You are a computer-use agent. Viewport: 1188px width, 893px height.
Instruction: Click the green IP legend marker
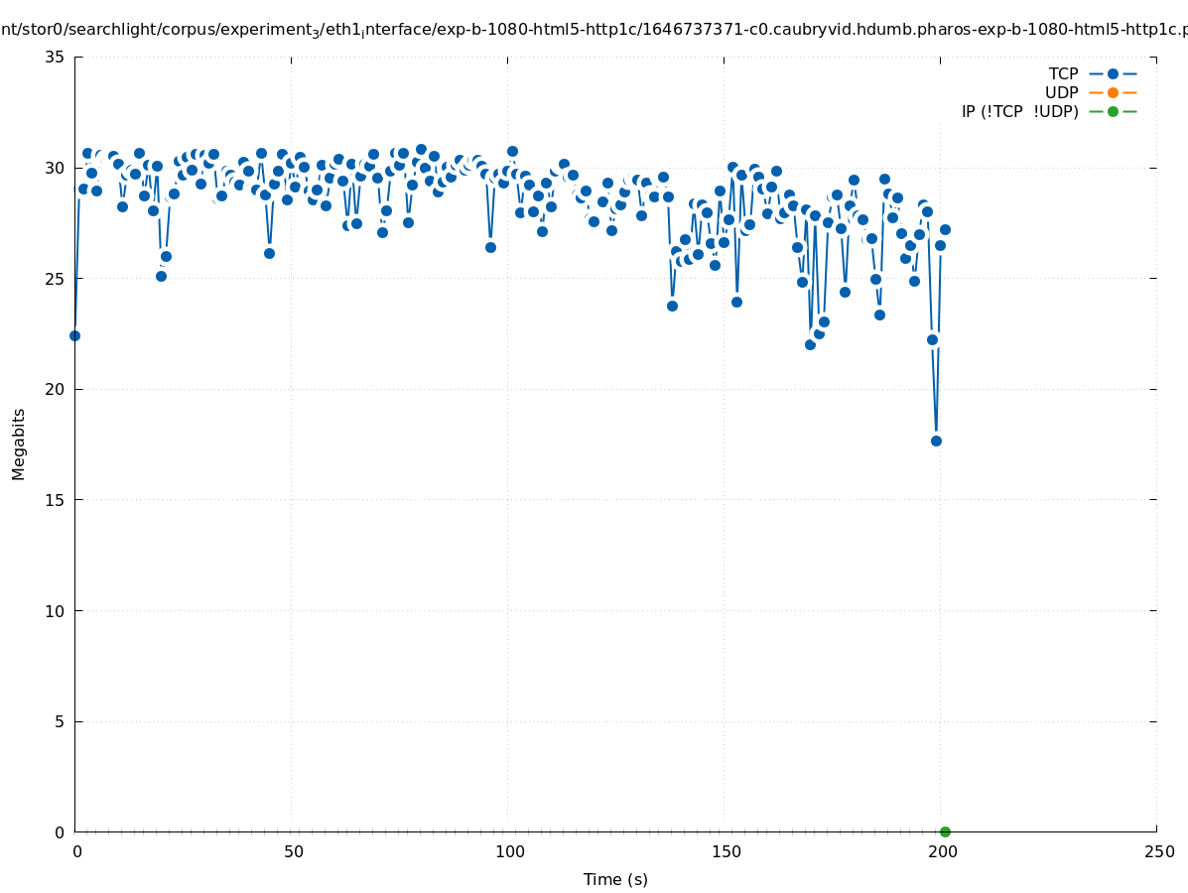tap(1113, 111)
